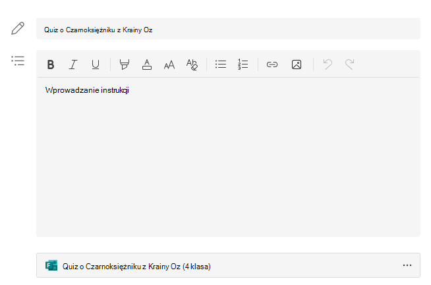Open more options for attached quiz
This screenshot has height=285, width=431.
[x=407, y=265]
